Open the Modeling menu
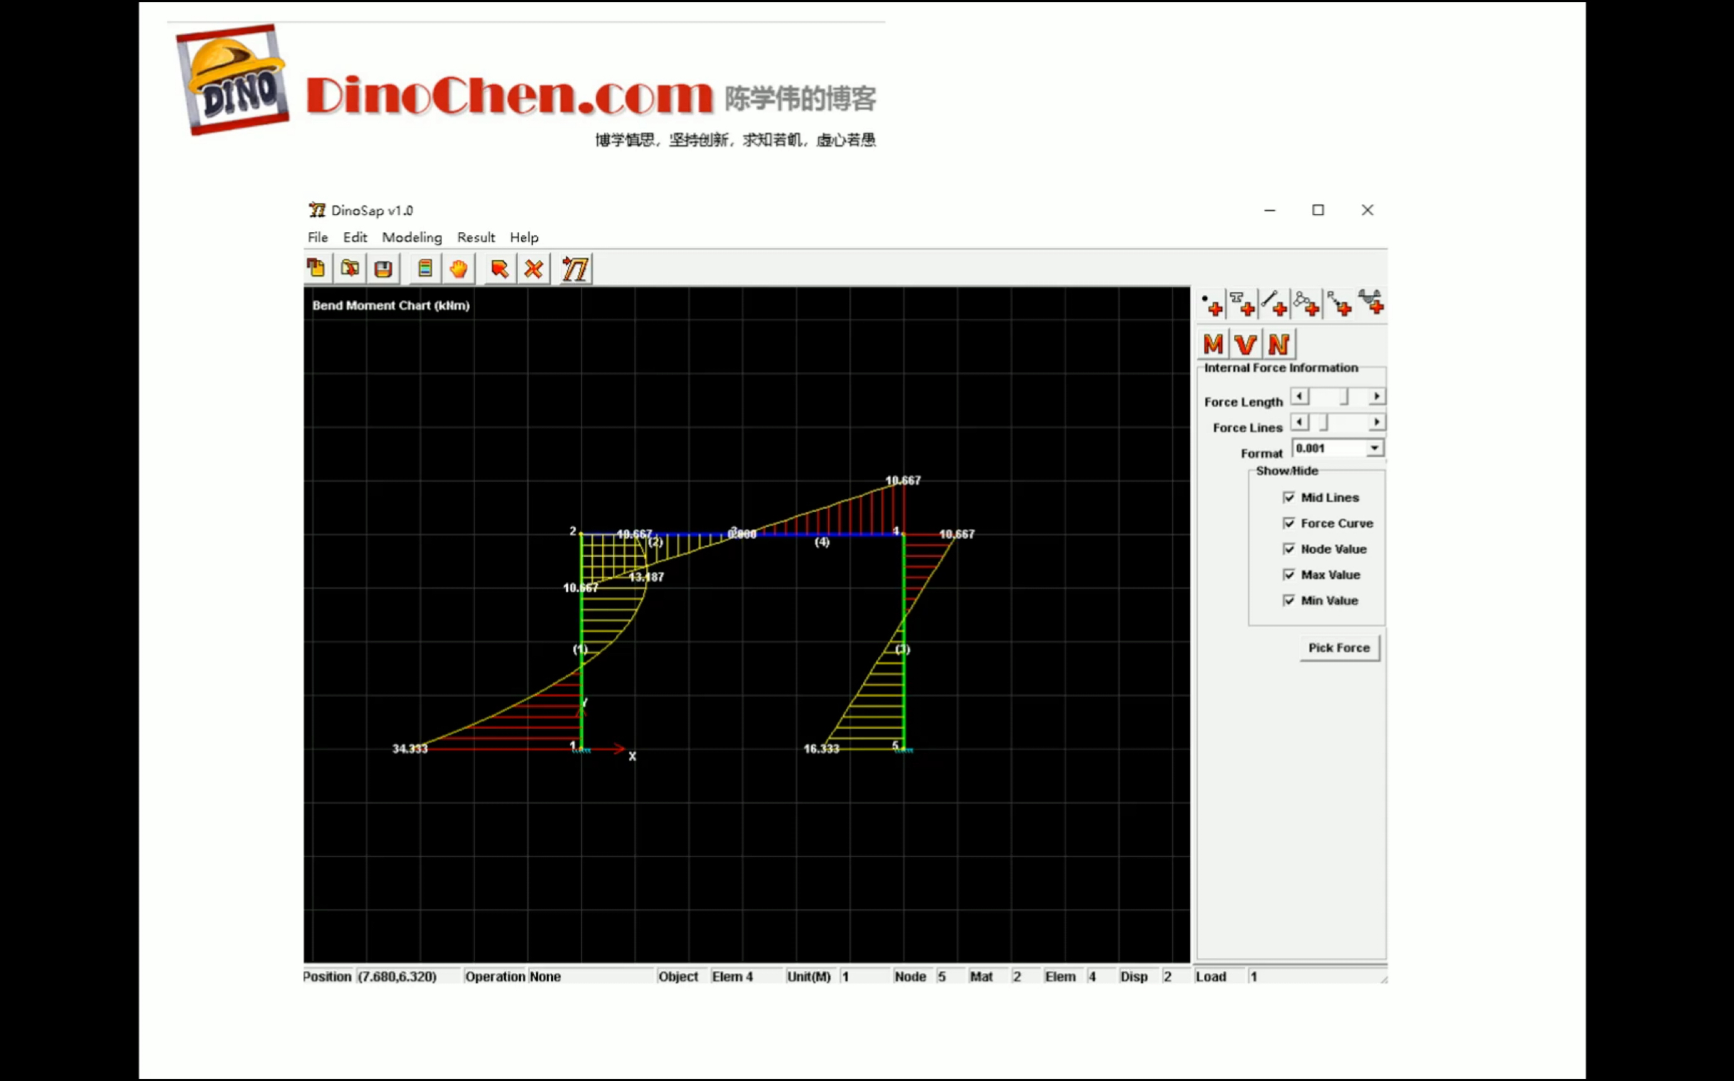 pyautogui.click(x=411, y=236)
